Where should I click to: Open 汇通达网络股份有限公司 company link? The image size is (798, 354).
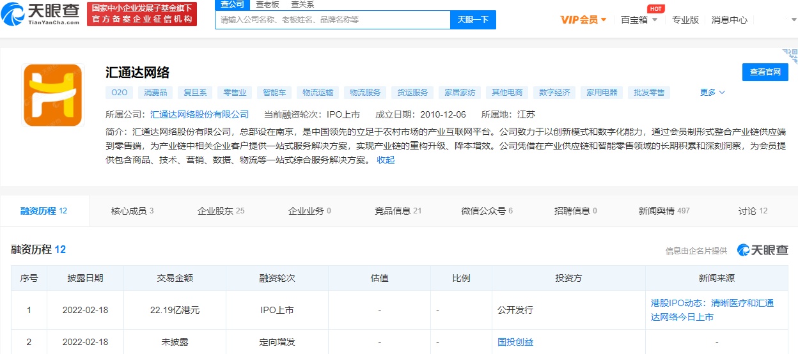coord(199,115)
